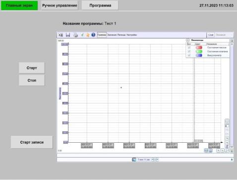Viewport: 237px width, 180px height.
Task: Click the vertical cursor time marker on the chart
Action: pos(198,141)
